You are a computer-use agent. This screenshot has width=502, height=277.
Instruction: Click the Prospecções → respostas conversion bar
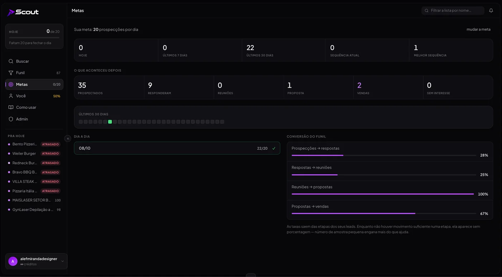[384, 155]
